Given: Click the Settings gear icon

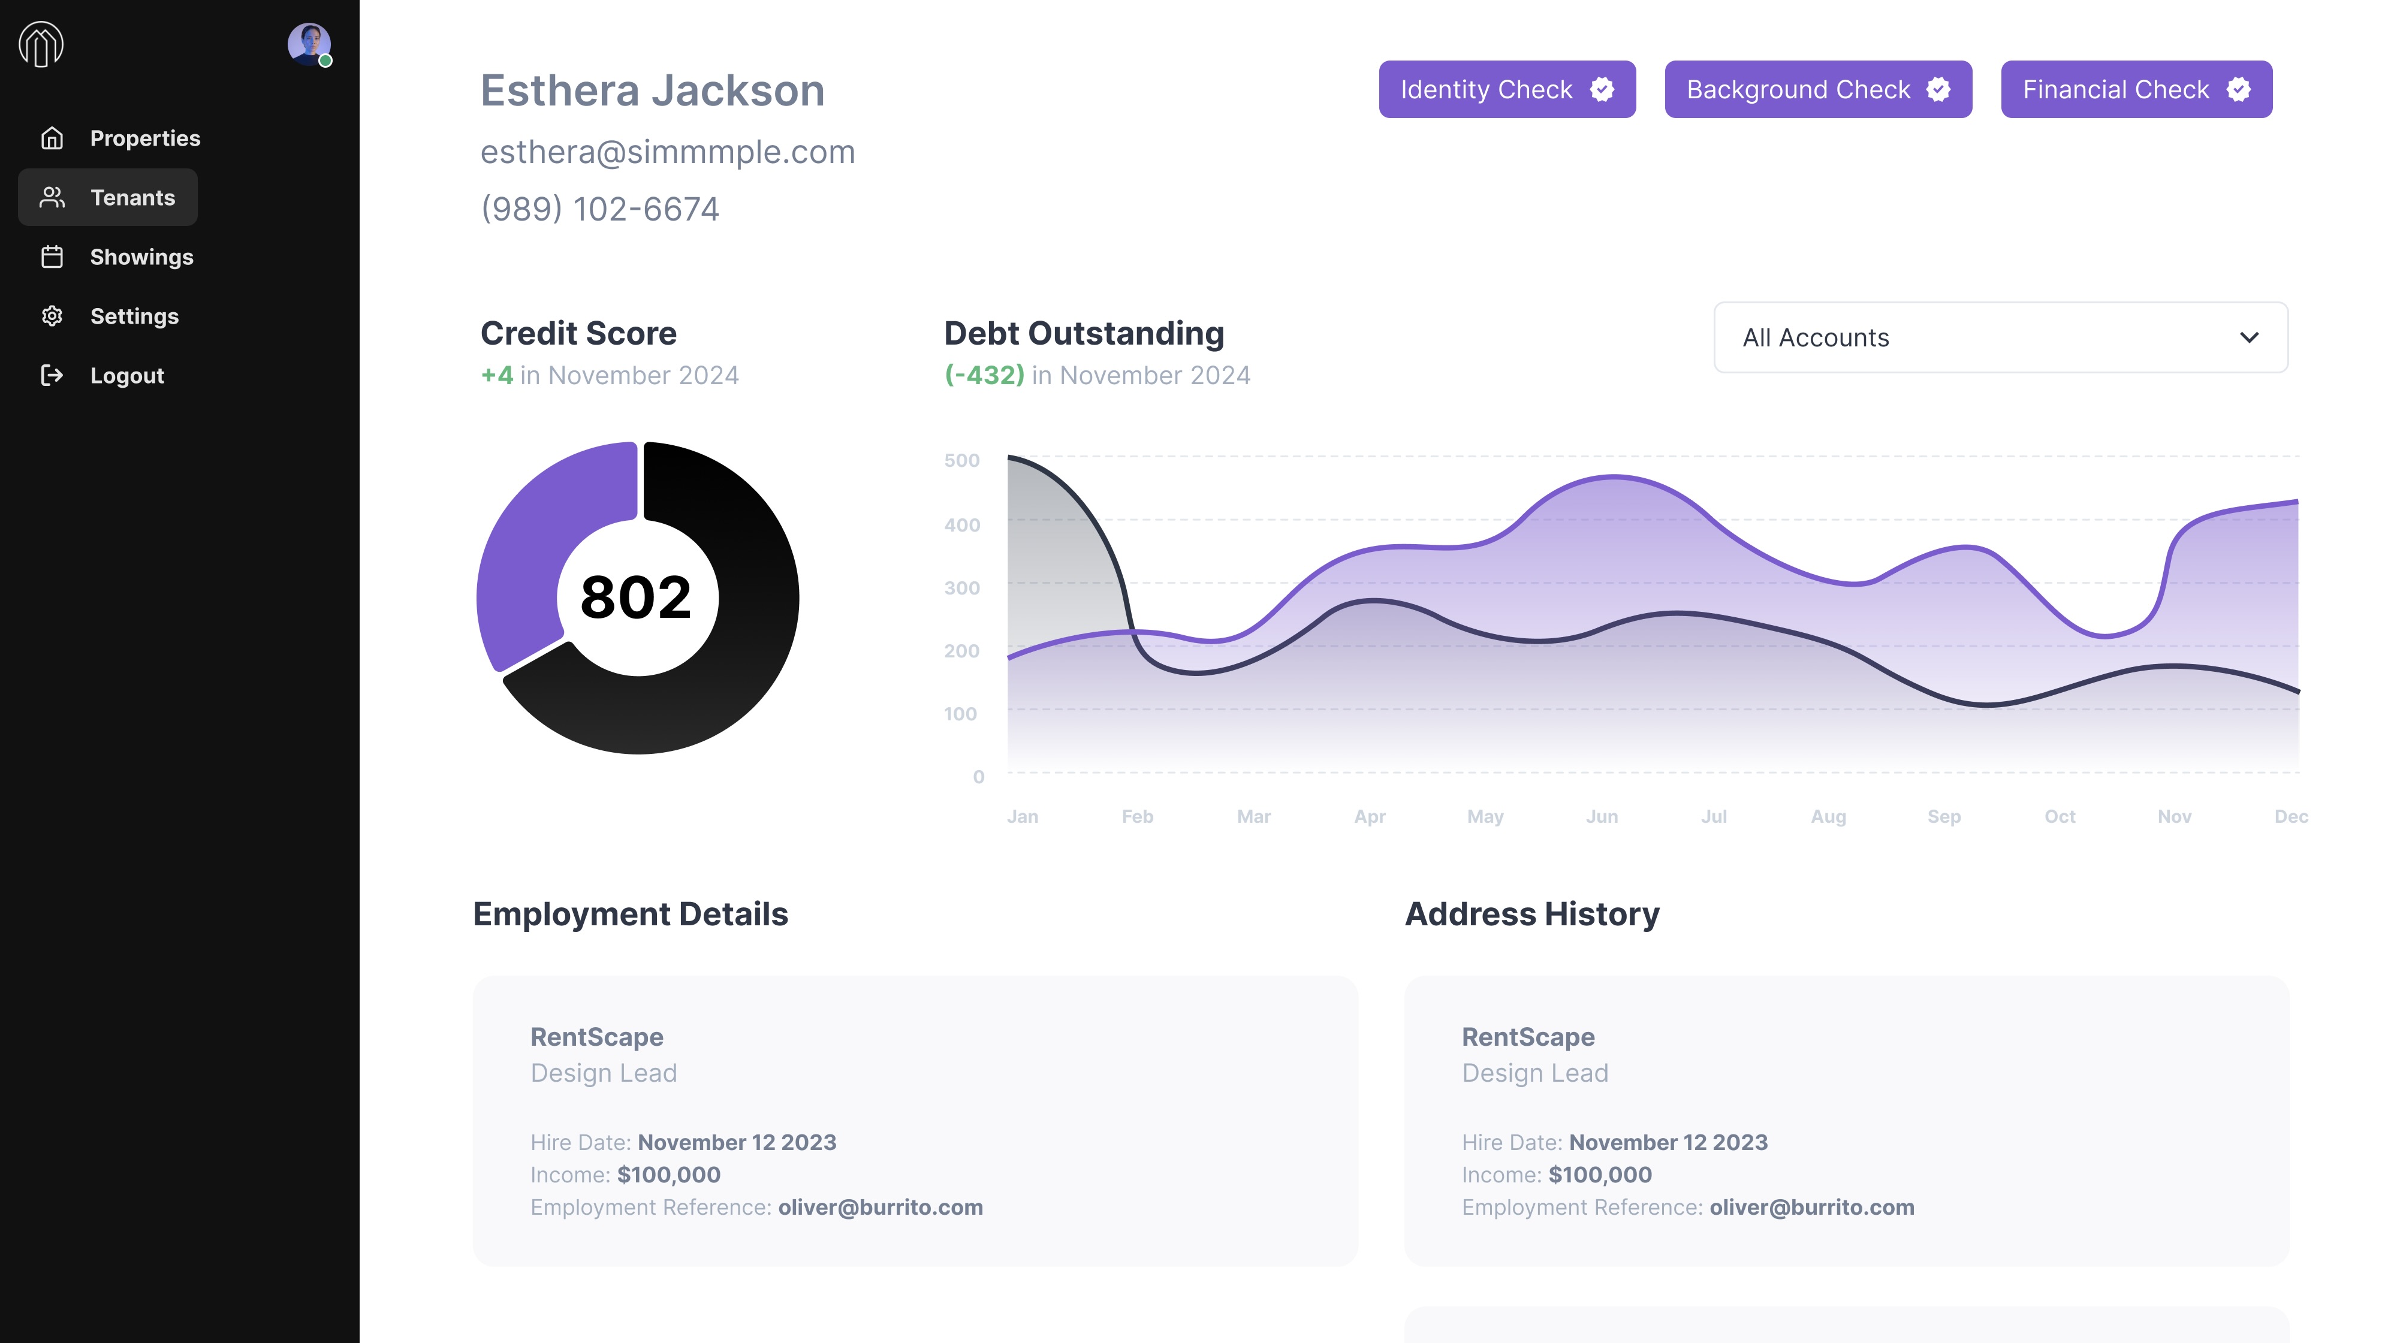Looking at the screenshot, I should [52, 316].
